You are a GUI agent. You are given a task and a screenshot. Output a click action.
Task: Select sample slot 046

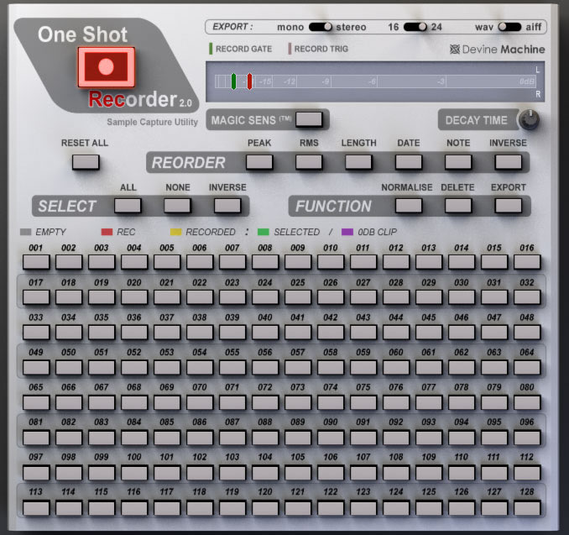462,332
